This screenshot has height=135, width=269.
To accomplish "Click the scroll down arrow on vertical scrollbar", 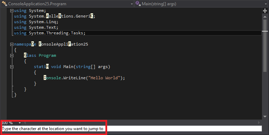I will click(265, 116).
